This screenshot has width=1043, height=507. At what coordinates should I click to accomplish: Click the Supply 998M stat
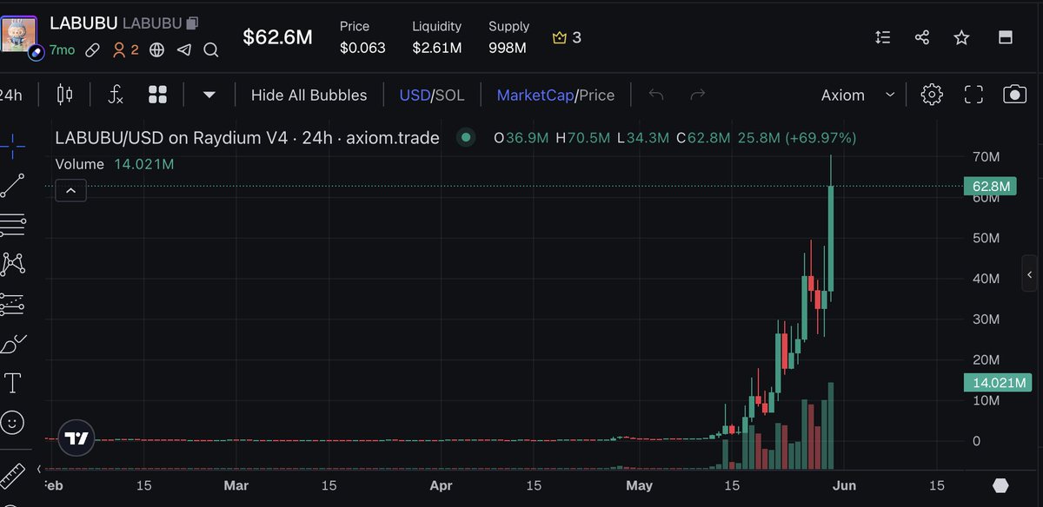pyautogui.click(x=508, y=37)
